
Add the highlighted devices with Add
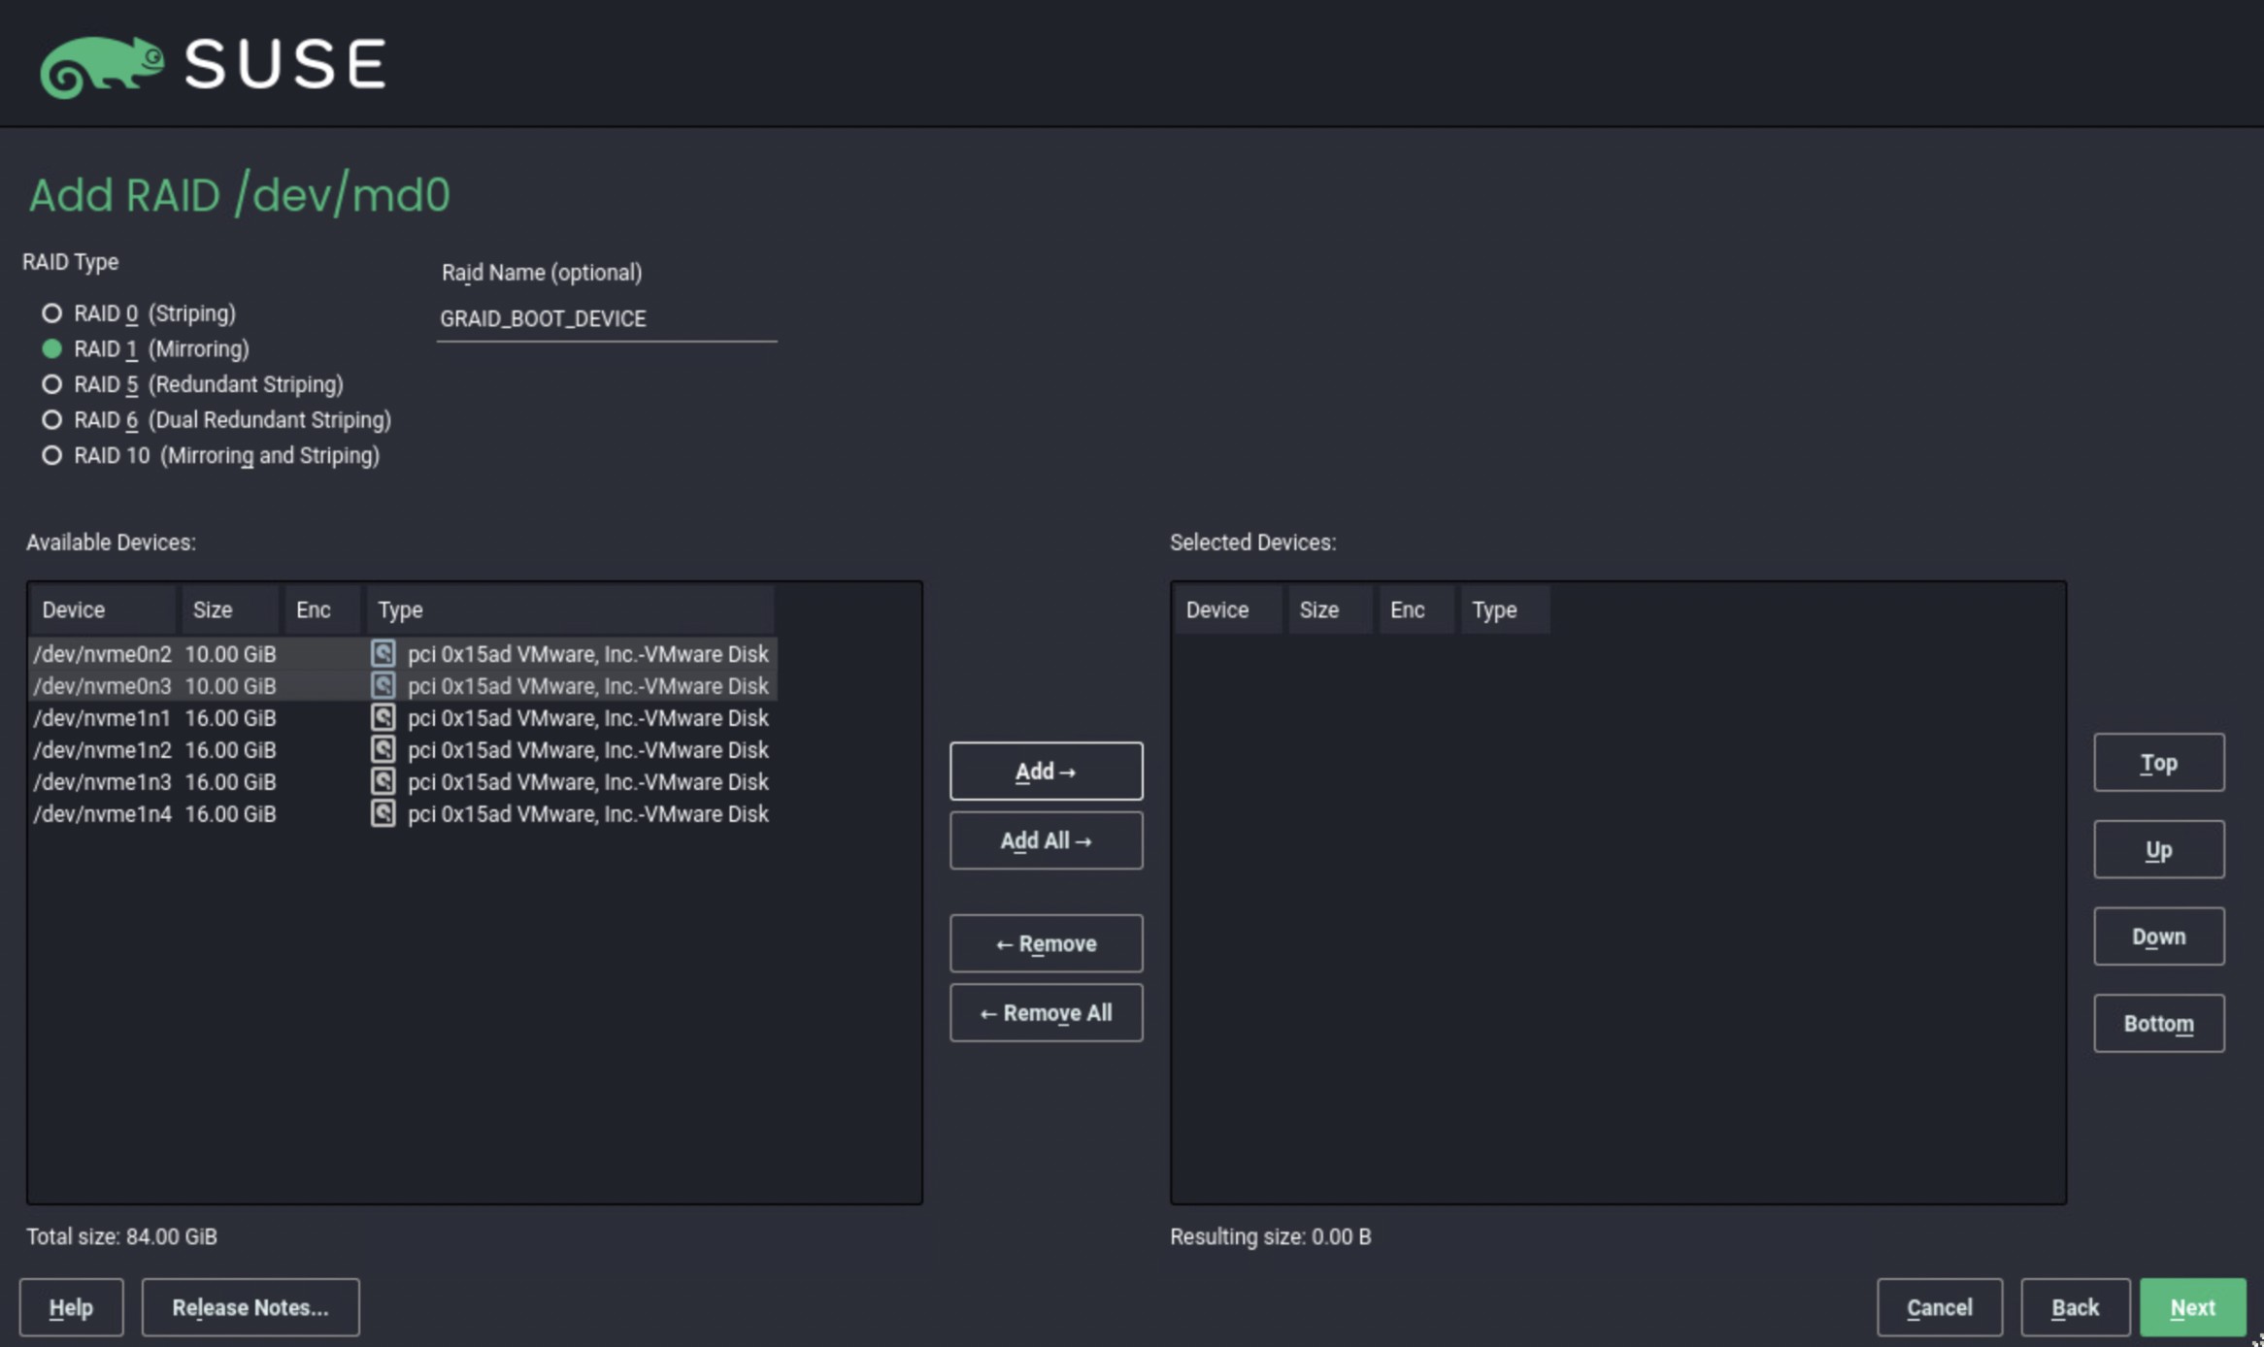pyautogui.click(x=1045, y=770)
